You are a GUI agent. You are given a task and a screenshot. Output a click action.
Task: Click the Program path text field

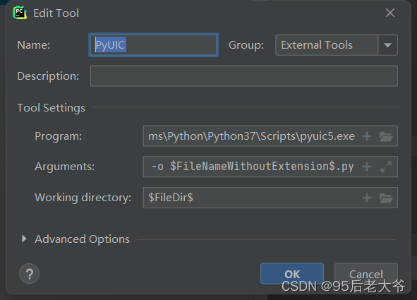[252, 136]
